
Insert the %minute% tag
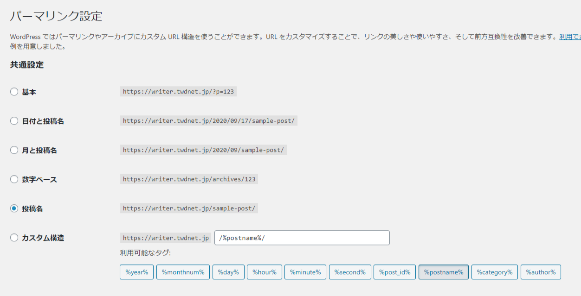click(305, 272)
